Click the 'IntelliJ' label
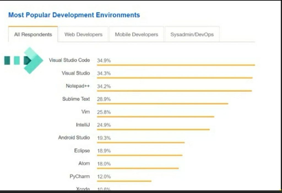 click(x=83, y=125)
